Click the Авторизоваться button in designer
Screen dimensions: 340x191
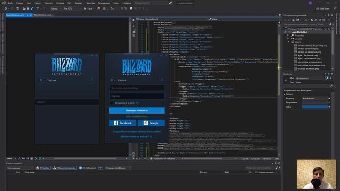(137, 110)
